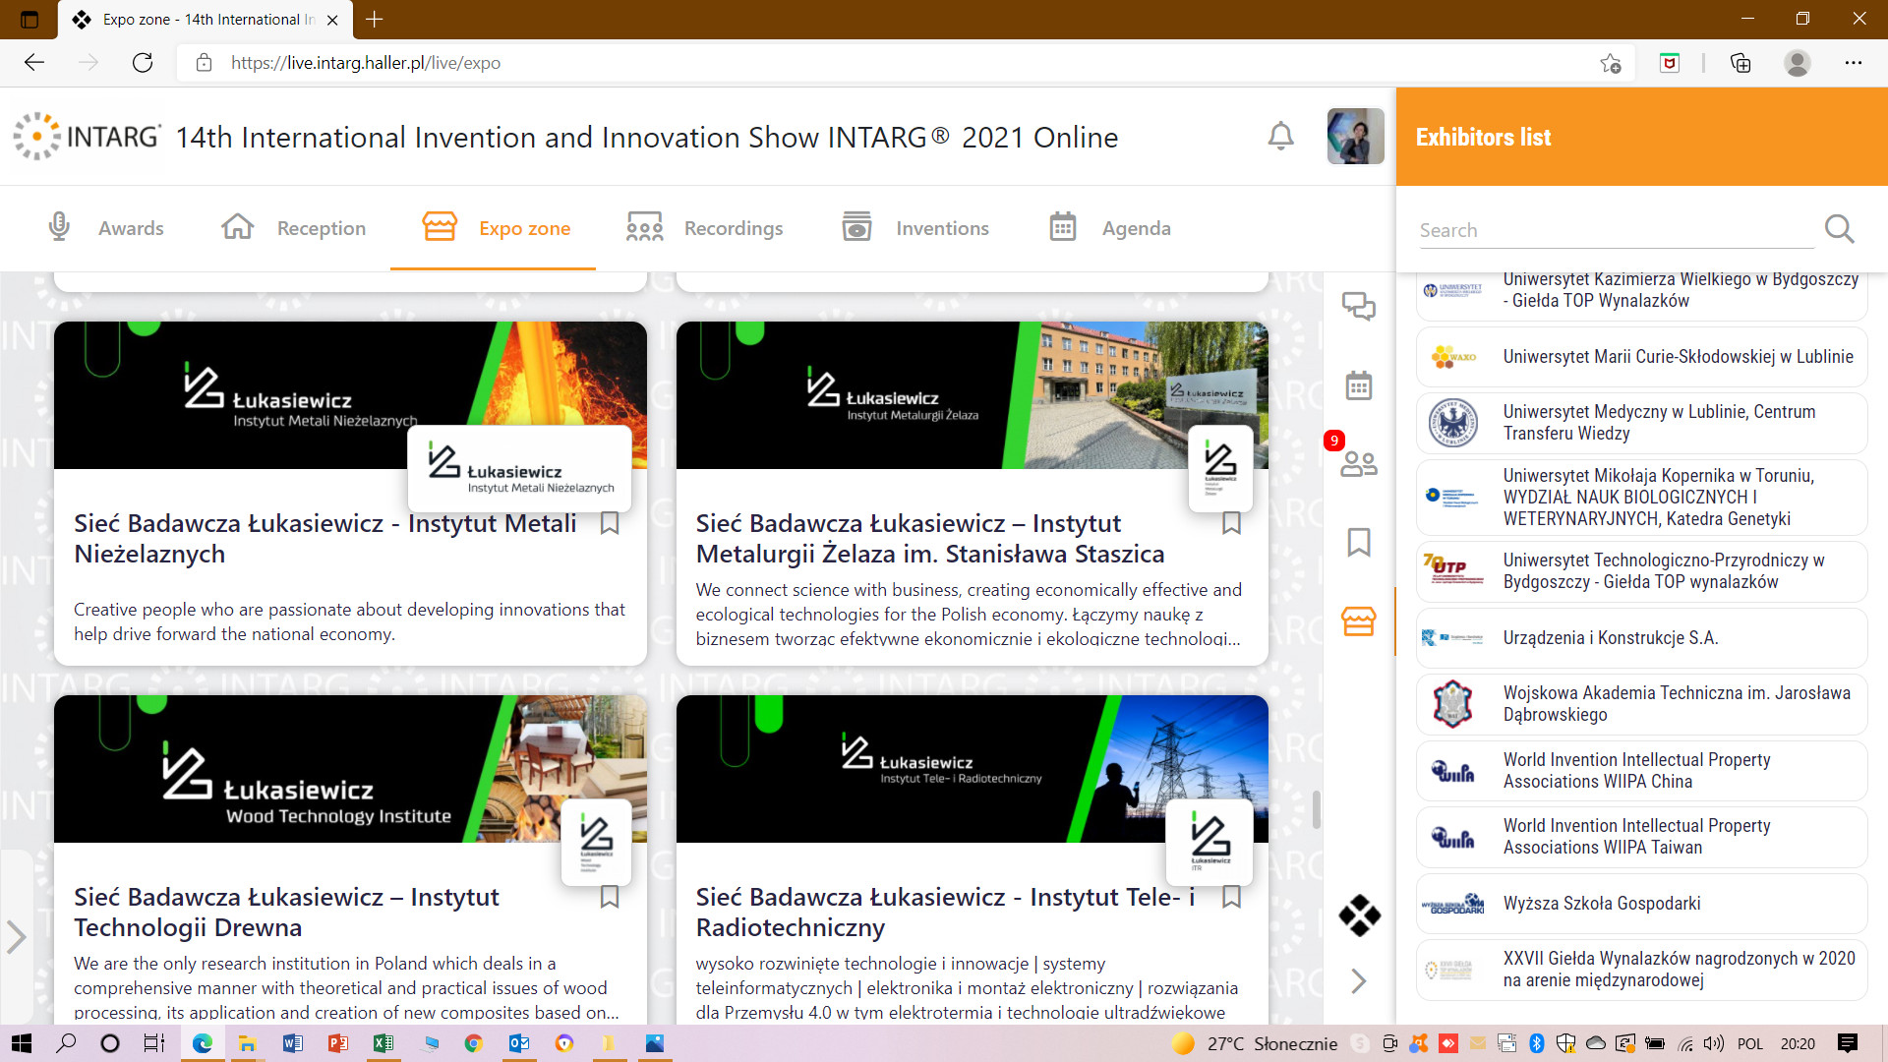The height and width of the screenshot is (1062, 1888).
Task: Open taskbar search magnifier
Action: pyautogui.click(x=66, y=1043)
